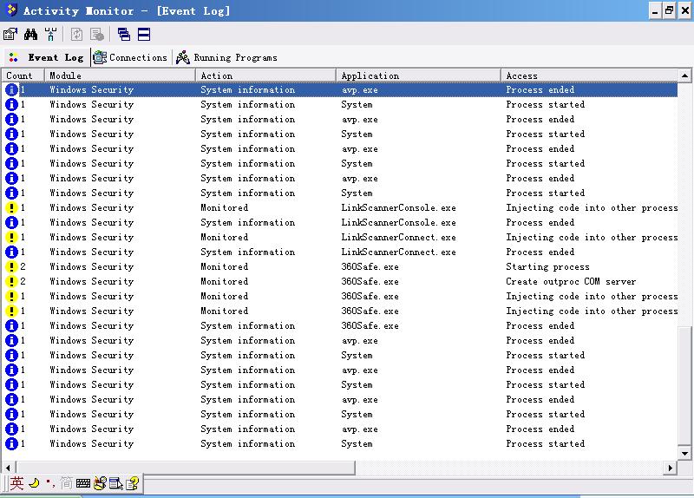694x498 pixels.
Task: Switch to the Connections tab
Action: (130, 57)
